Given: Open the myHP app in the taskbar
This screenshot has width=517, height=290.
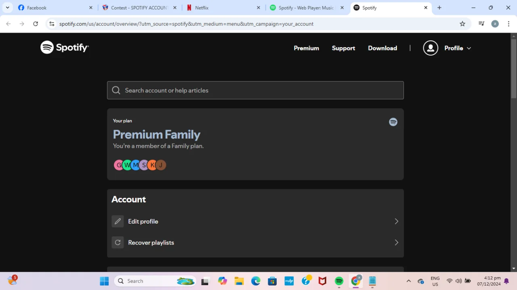Looking at the screenshot, I should [289, 281].
